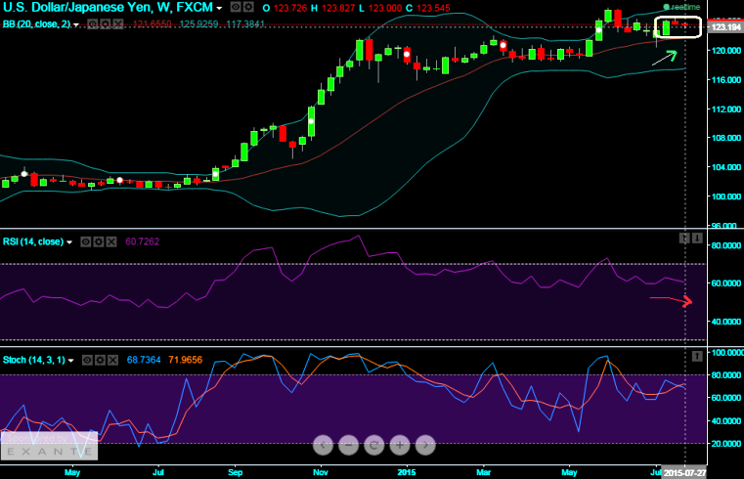Click the 2015-07-27 date label on time axis
The height and width of the screenshot is (479, 744).
(x=683, y=473)
